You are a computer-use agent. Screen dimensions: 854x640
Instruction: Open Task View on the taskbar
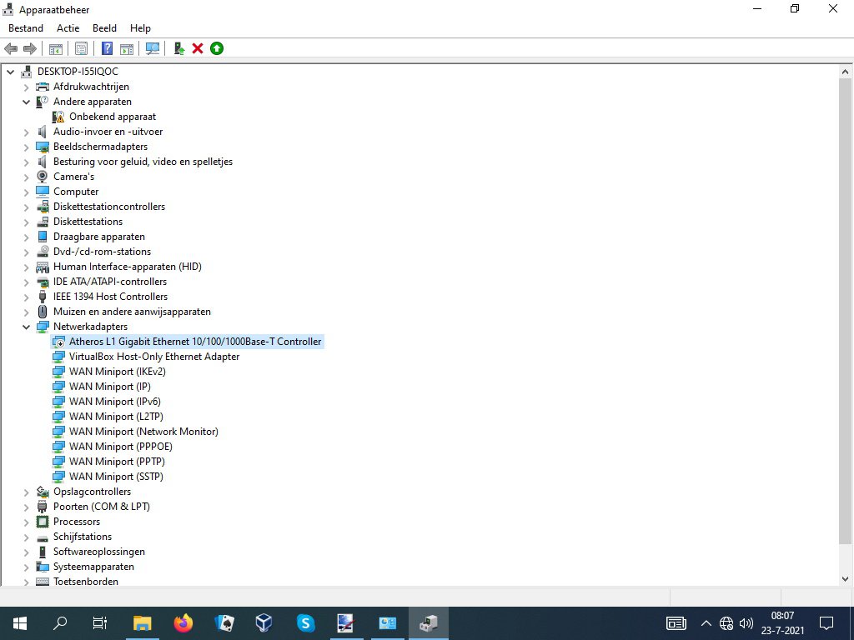click(x=100, y=623)
